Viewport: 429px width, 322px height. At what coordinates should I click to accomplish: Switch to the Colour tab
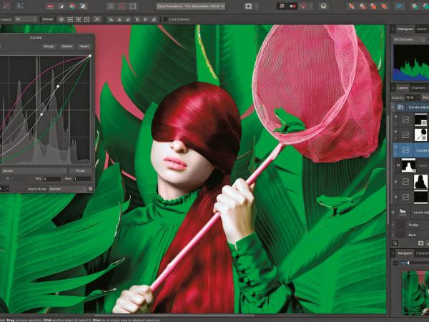coord(421,29)
